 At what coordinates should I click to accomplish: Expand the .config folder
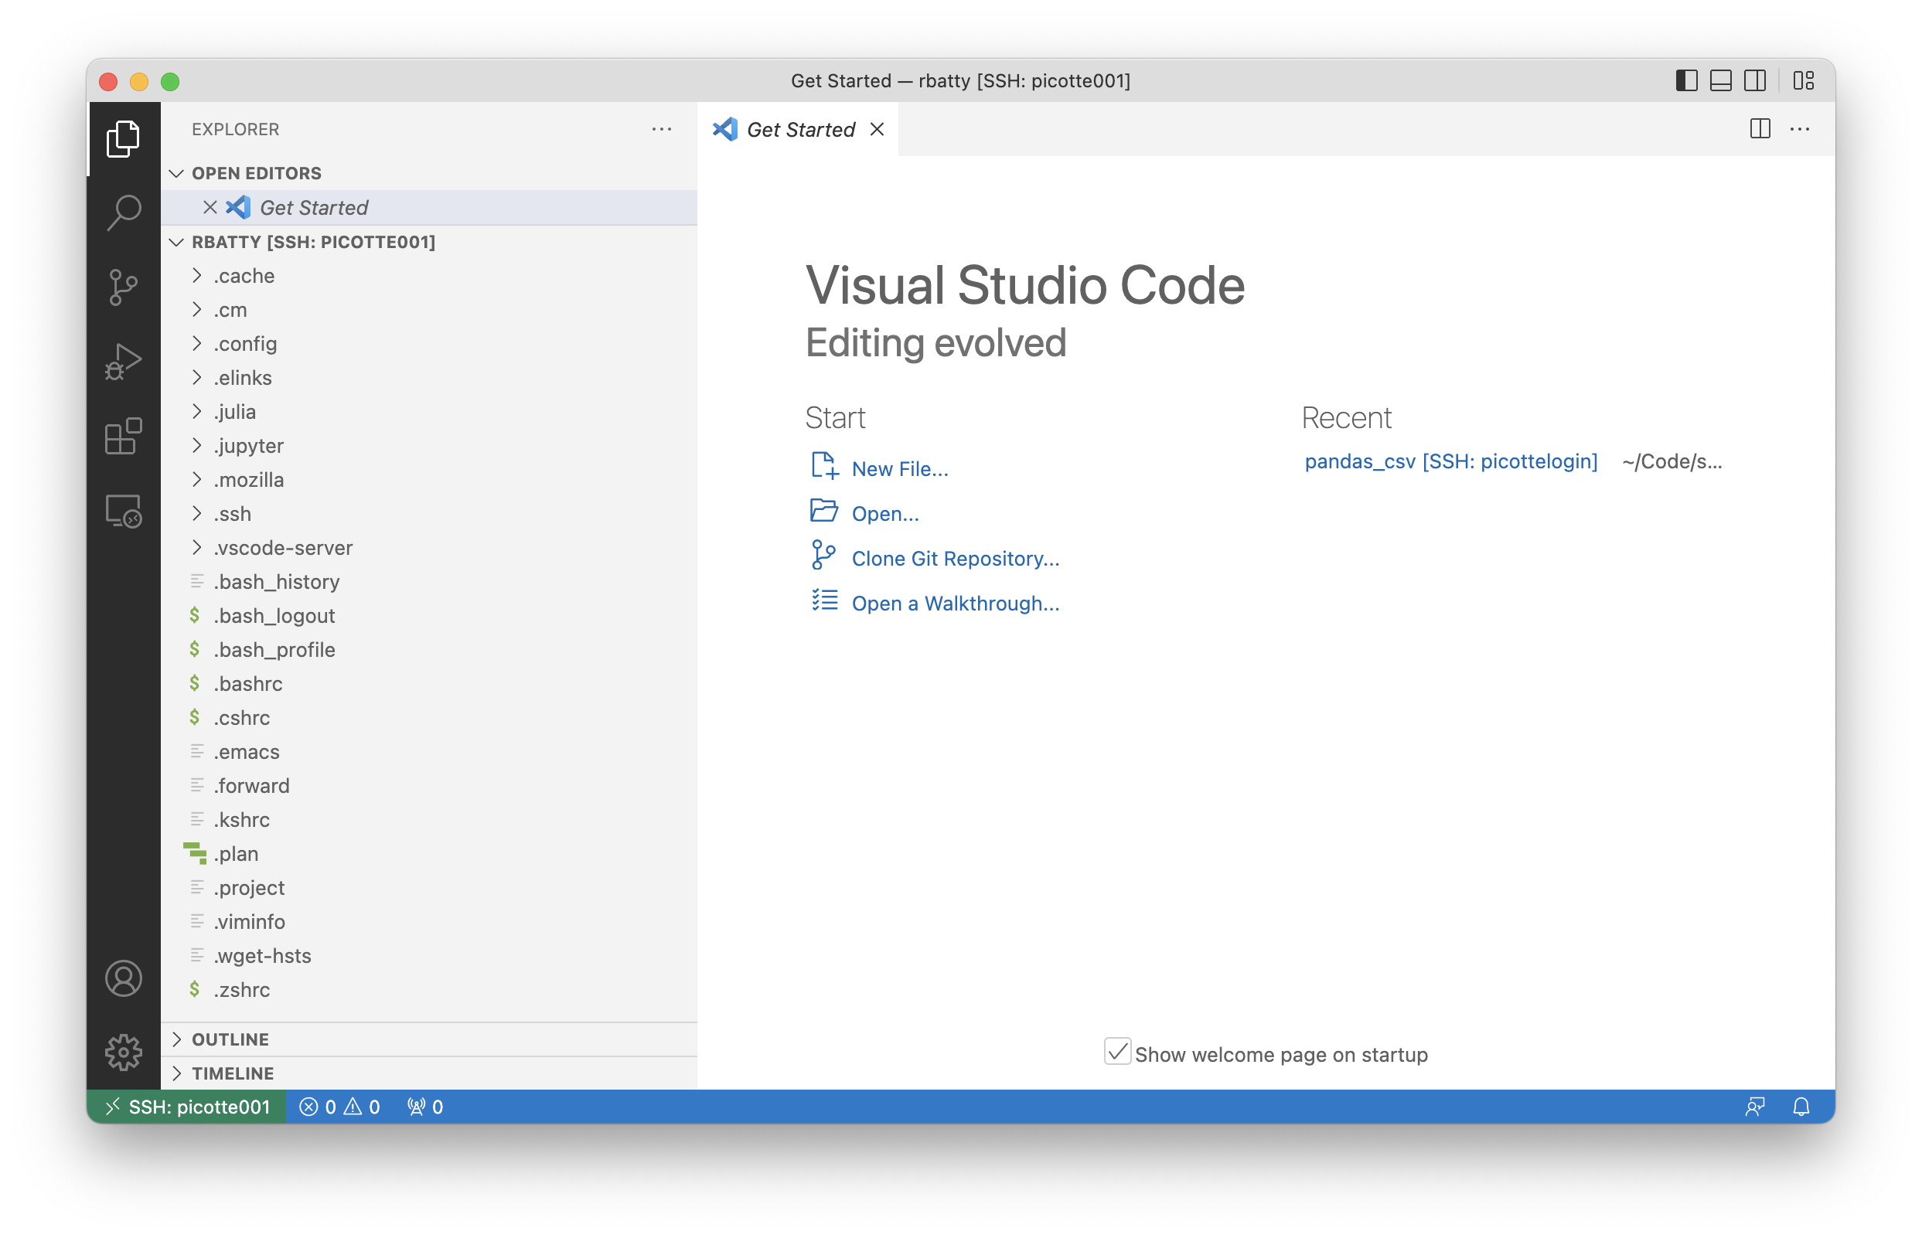click(x=428, y=343)
